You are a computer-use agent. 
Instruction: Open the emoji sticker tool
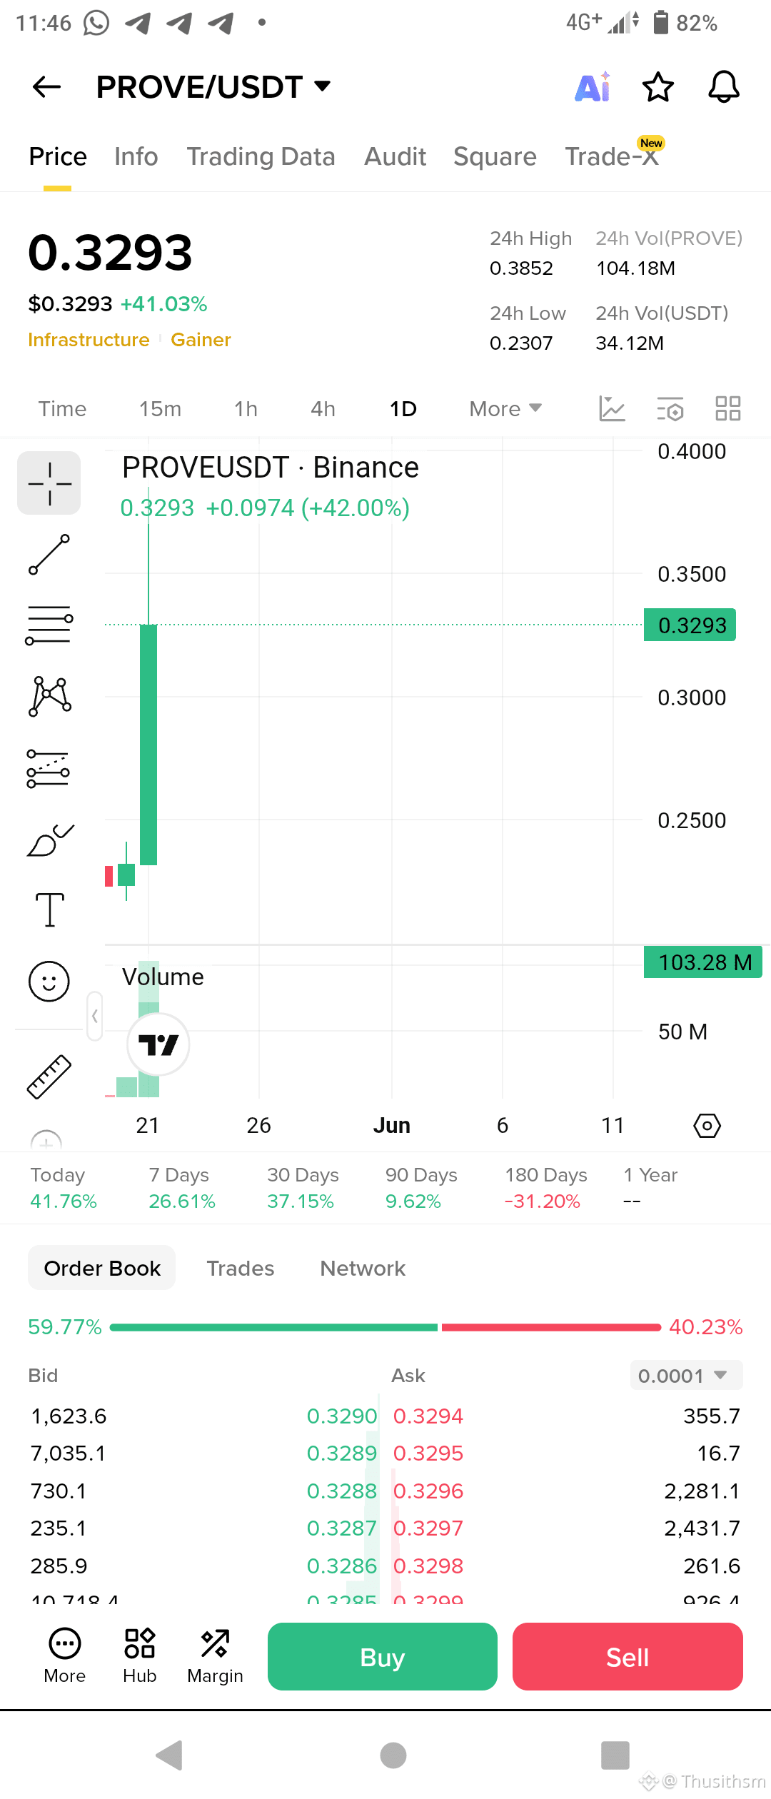click(49, 981)
